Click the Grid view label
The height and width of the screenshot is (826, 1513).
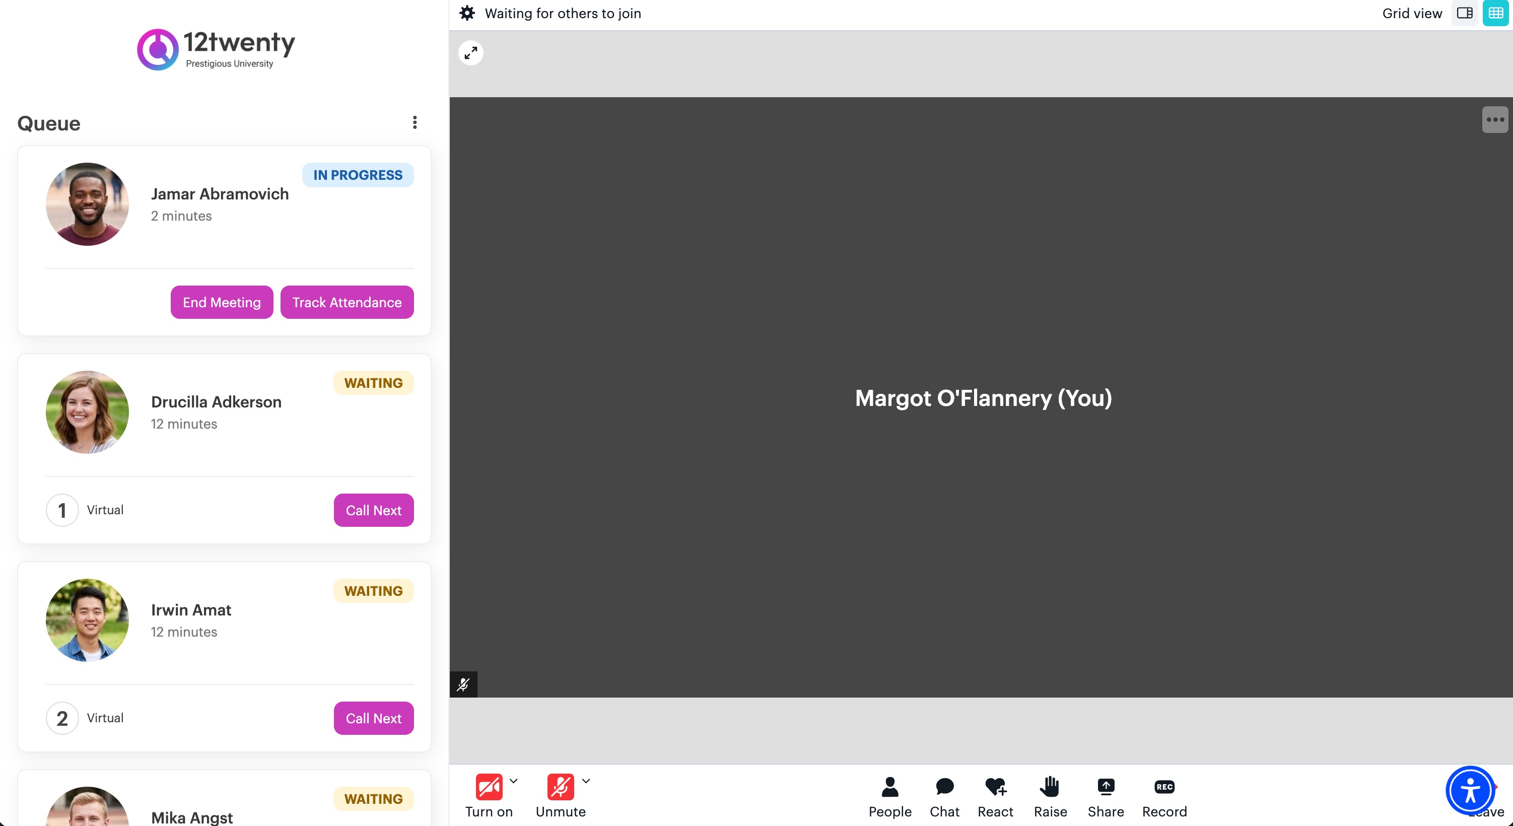(x=1412, y=13)
